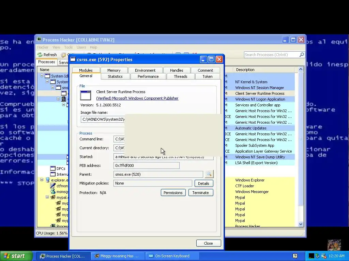Click the Name column header
Screen dimensions: 349x261
click(53, 70)
